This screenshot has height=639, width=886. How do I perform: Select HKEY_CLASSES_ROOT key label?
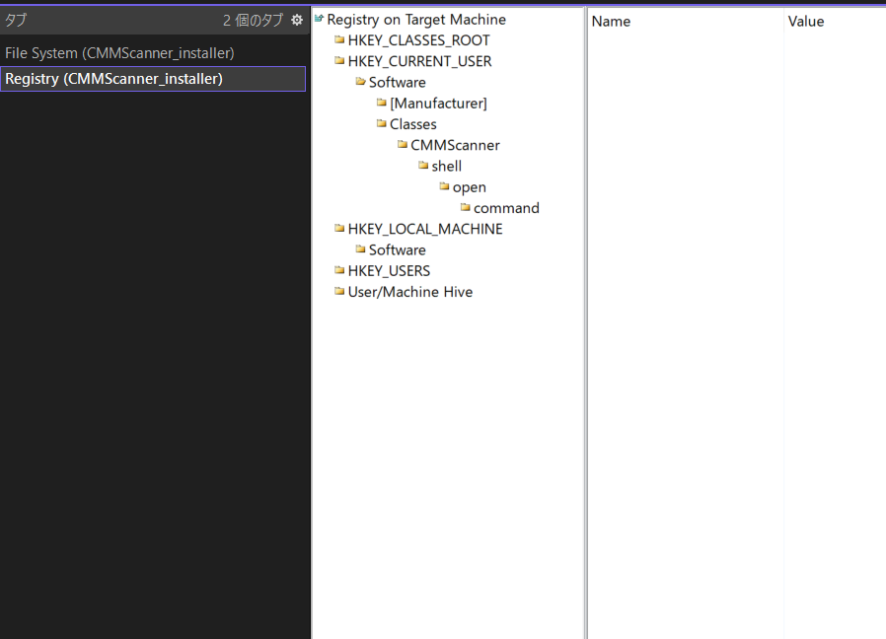coord(418,40)
